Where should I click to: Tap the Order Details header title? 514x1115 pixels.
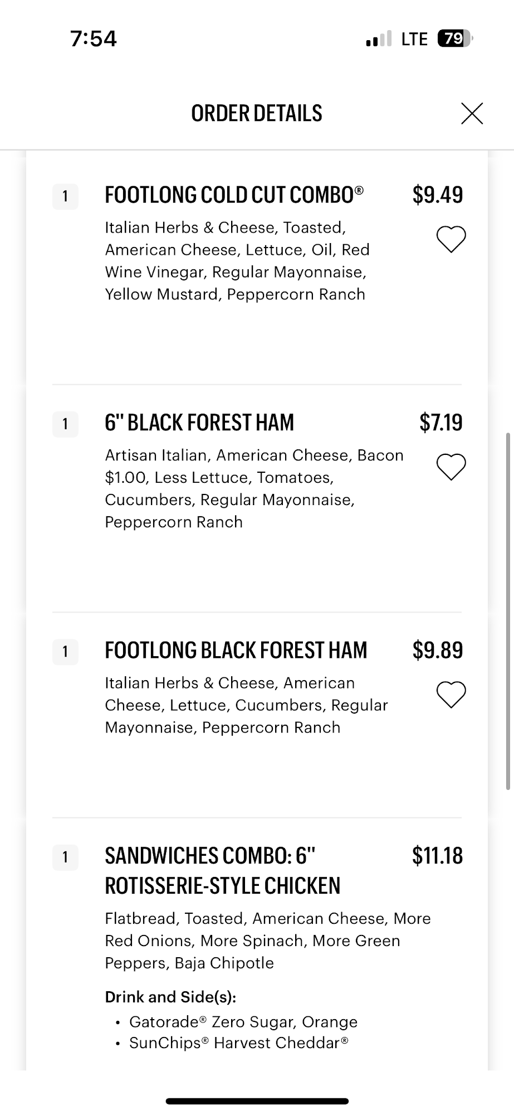coord(257,113)
